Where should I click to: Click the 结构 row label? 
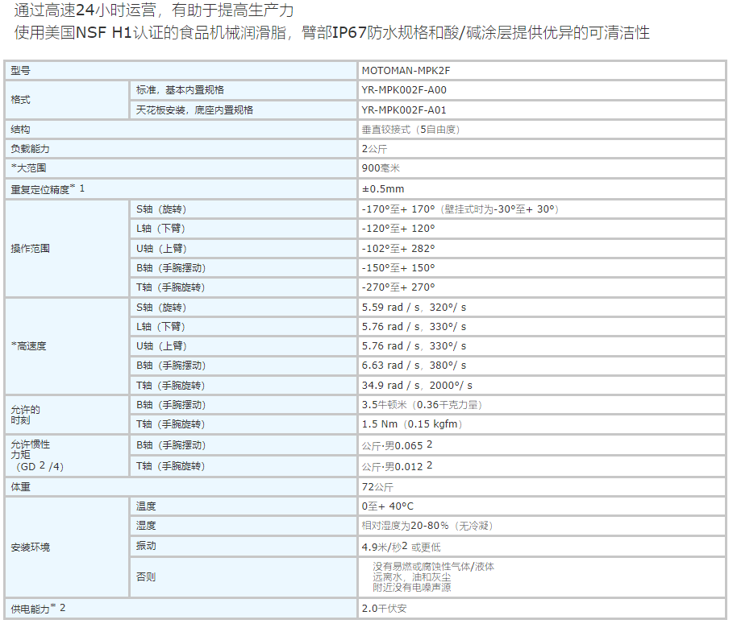(21, 130)
